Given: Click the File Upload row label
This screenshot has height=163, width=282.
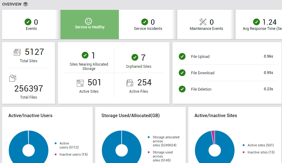Looking at the screenshot, I should pyautogui.click(x=200, y=57).
